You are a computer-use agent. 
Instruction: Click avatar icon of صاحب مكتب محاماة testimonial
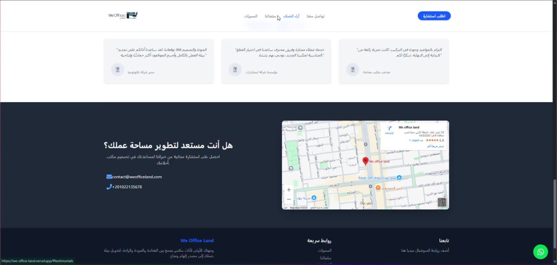point(353,69)
